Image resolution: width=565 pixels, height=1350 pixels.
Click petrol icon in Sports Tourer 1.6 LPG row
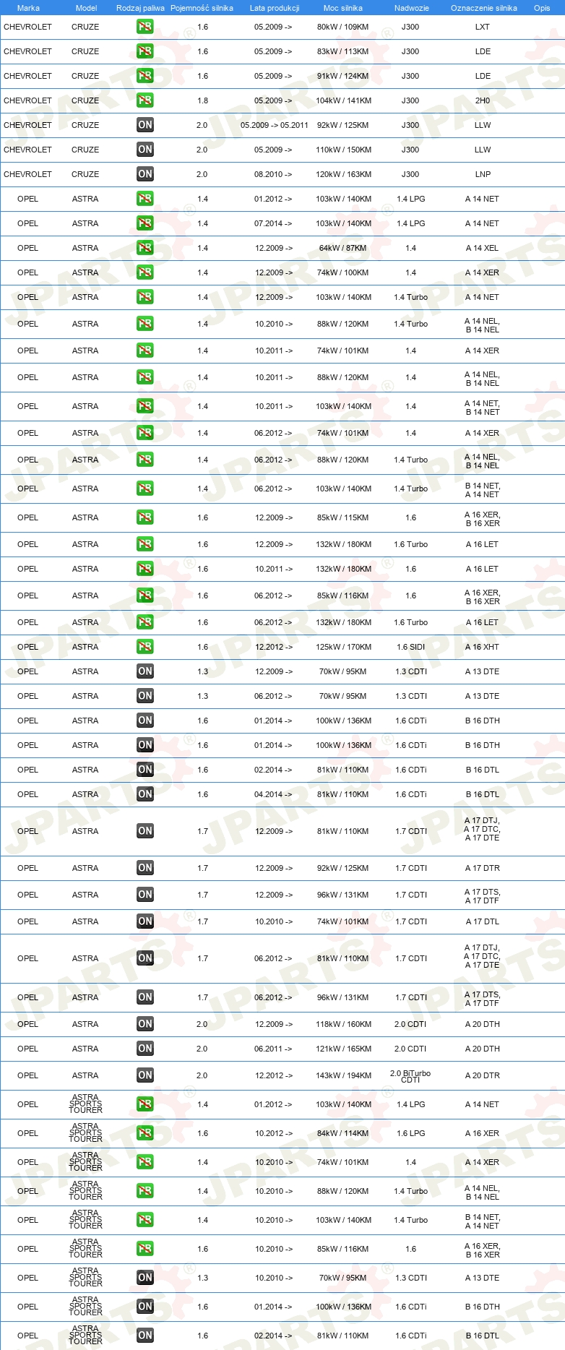(145, 1133)
